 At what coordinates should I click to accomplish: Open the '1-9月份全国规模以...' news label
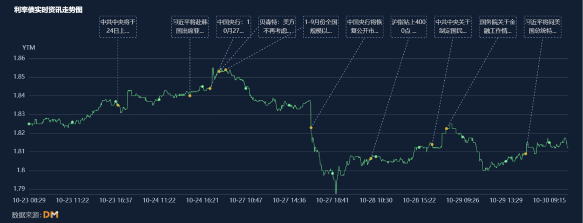tap(321, 26)
